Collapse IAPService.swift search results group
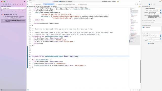Screen dimensions: 162x91 (2, 15)
